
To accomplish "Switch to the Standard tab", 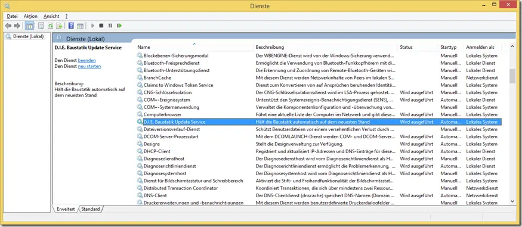I will [x=91, y=209].
